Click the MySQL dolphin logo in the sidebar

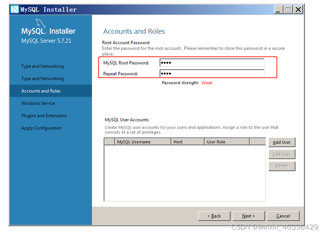[40, 23]
